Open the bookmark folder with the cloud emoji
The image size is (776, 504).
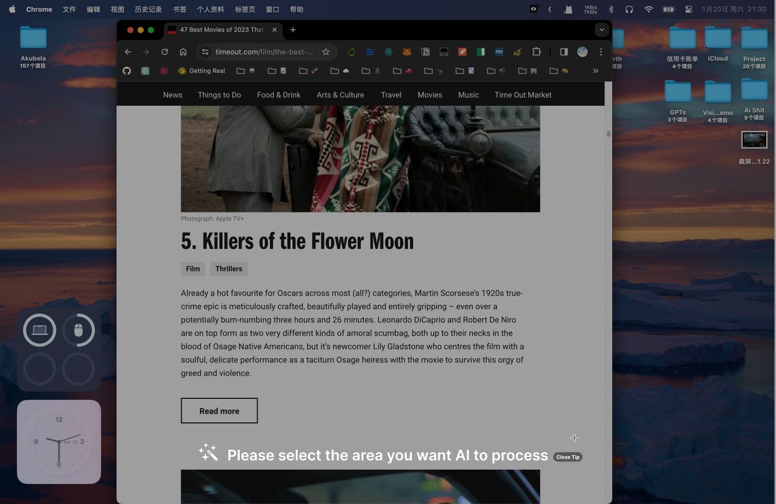click(x=340, y=71)
